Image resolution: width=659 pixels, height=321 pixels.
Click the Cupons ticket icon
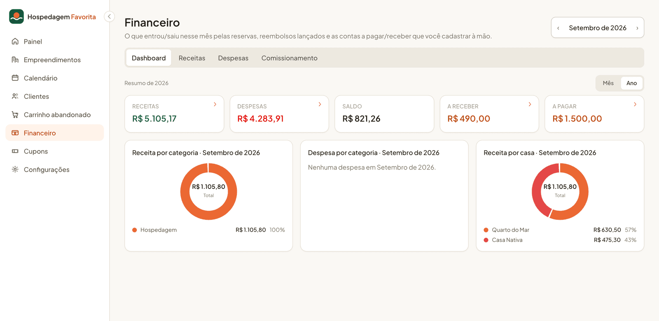click(x=15, y=151)
